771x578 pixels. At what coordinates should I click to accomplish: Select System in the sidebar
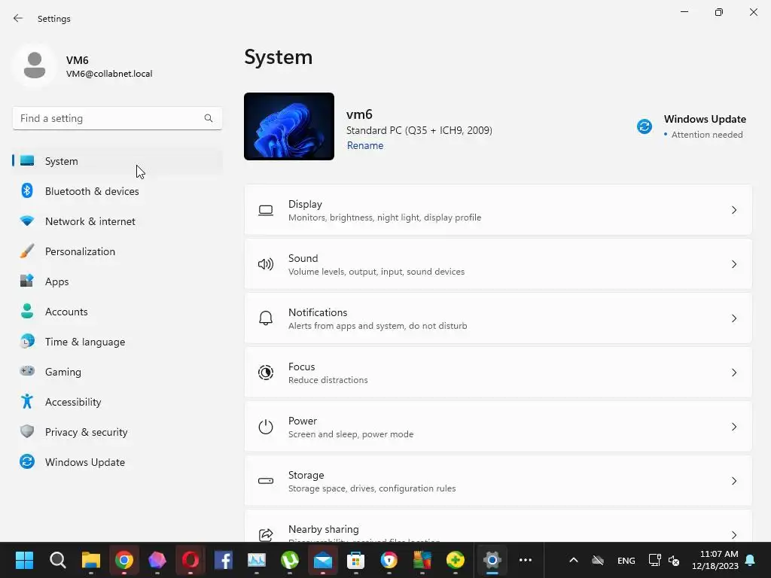pyautogui.click(x=117, y=161)
